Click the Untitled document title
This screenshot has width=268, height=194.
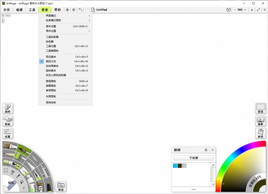tap(101, 10)
